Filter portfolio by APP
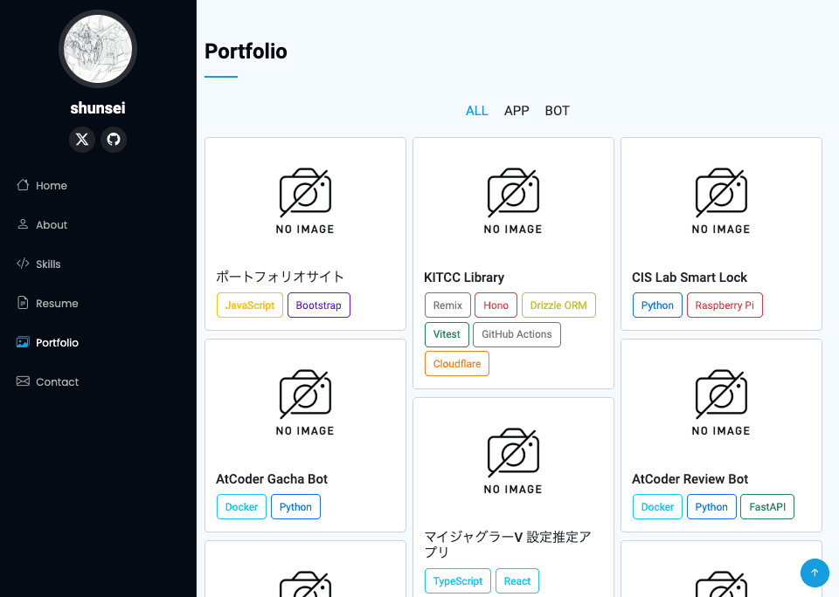Image resolution: width=839 pixels, height=597 pixels. point(517,111)
